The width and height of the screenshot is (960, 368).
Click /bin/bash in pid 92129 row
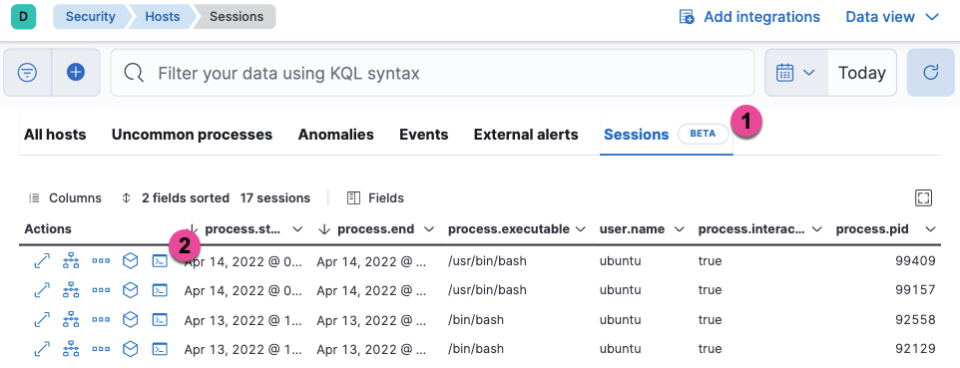tap(476, 349)
